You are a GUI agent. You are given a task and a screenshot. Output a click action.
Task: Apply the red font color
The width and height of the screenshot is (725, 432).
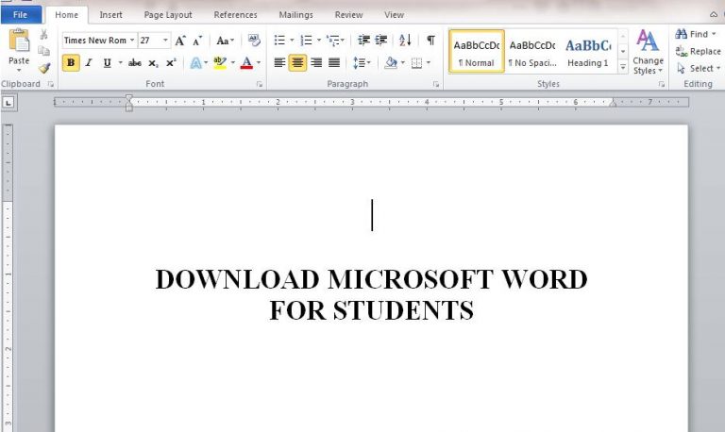[246, 63]
